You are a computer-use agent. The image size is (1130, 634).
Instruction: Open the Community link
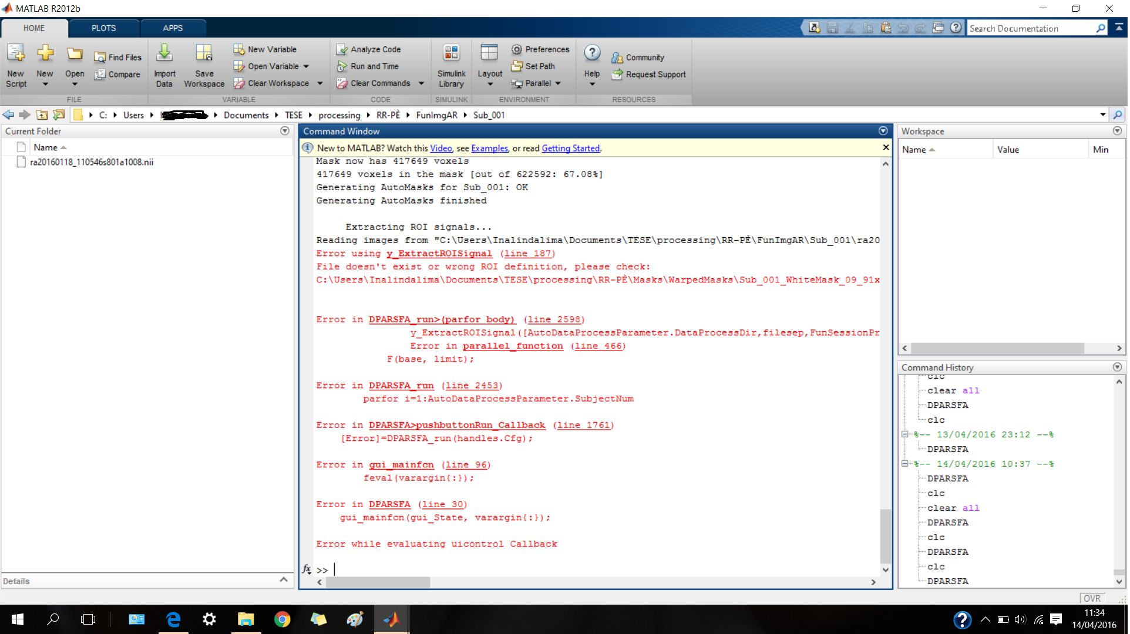(x=638, y=58)
